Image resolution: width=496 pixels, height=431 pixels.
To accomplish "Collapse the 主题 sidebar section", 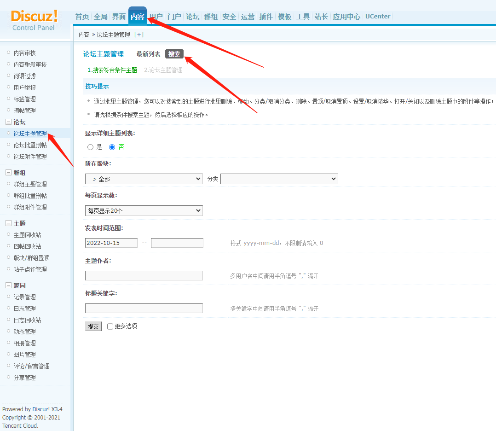I will [x=8, y=223].
